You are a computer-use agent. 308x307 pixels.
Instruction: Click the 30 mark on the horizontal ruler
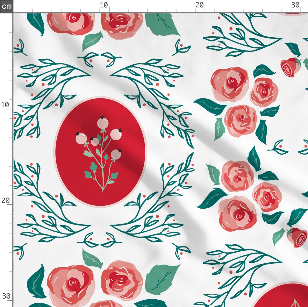[296, 5]
